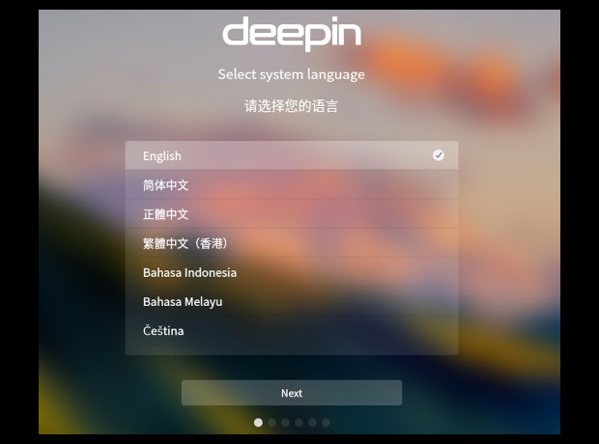Click the fourth step indicator dot

299,422
